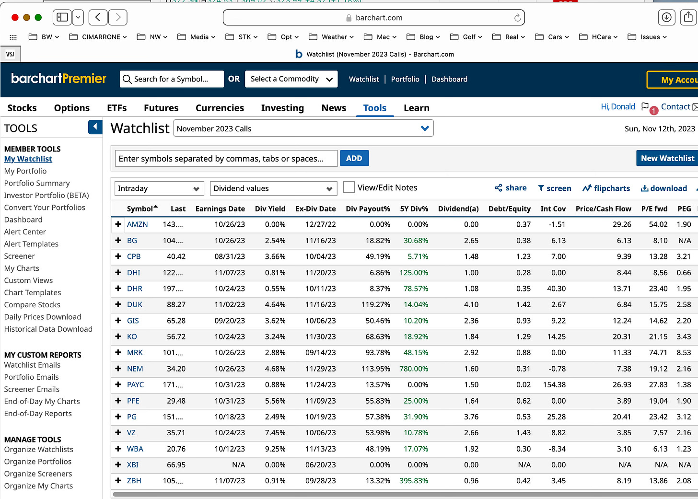698x499 pixels.
Task: Expand KO row plus icon
Action: point(118,336)
